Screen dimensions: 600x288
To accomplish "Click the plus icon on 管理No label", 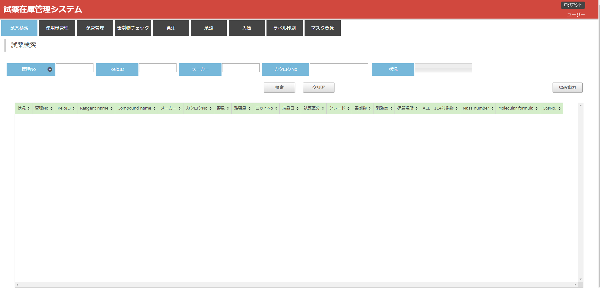I will pos(50,70).
